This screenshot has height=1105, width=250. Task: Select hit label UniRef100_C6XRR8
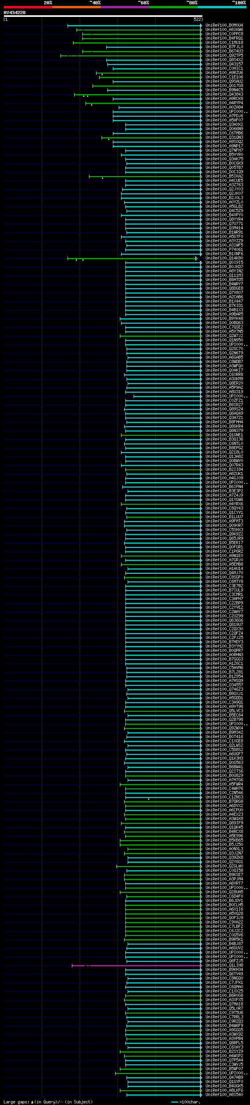pos(224,374)
